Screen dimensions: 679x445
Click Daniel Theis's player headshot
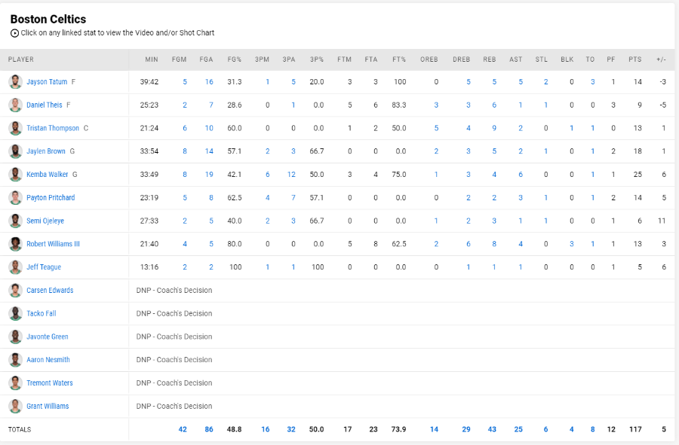pos(15,105)
